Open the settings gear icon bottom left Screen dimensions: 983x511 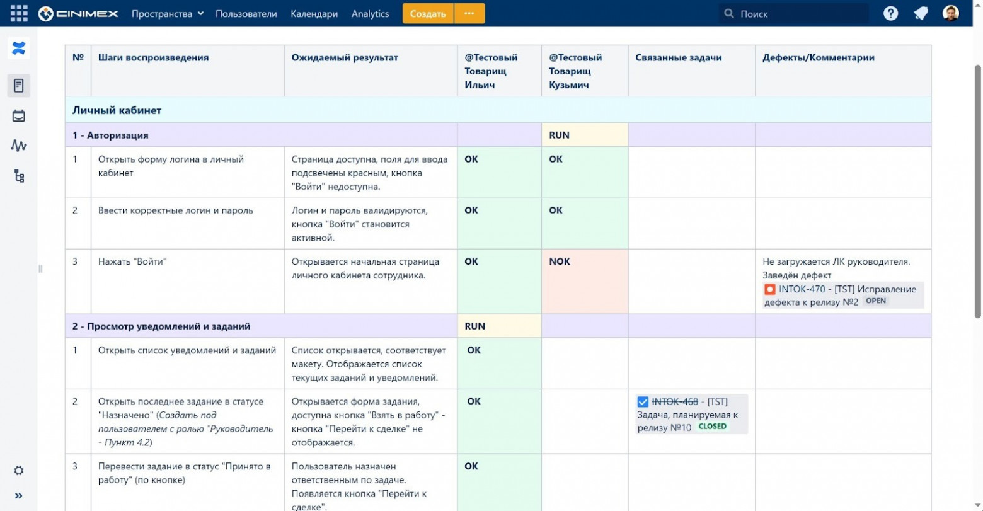[x=19, y=471]
